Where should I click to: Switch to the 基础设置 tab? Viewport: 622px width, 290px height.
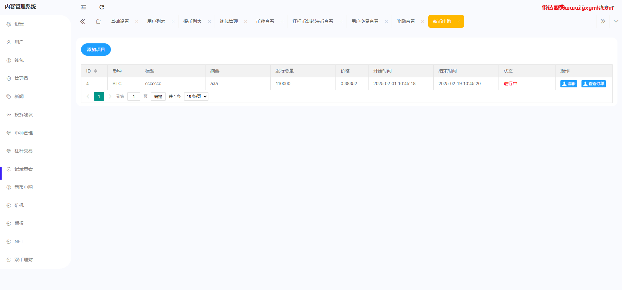[120, 21]
